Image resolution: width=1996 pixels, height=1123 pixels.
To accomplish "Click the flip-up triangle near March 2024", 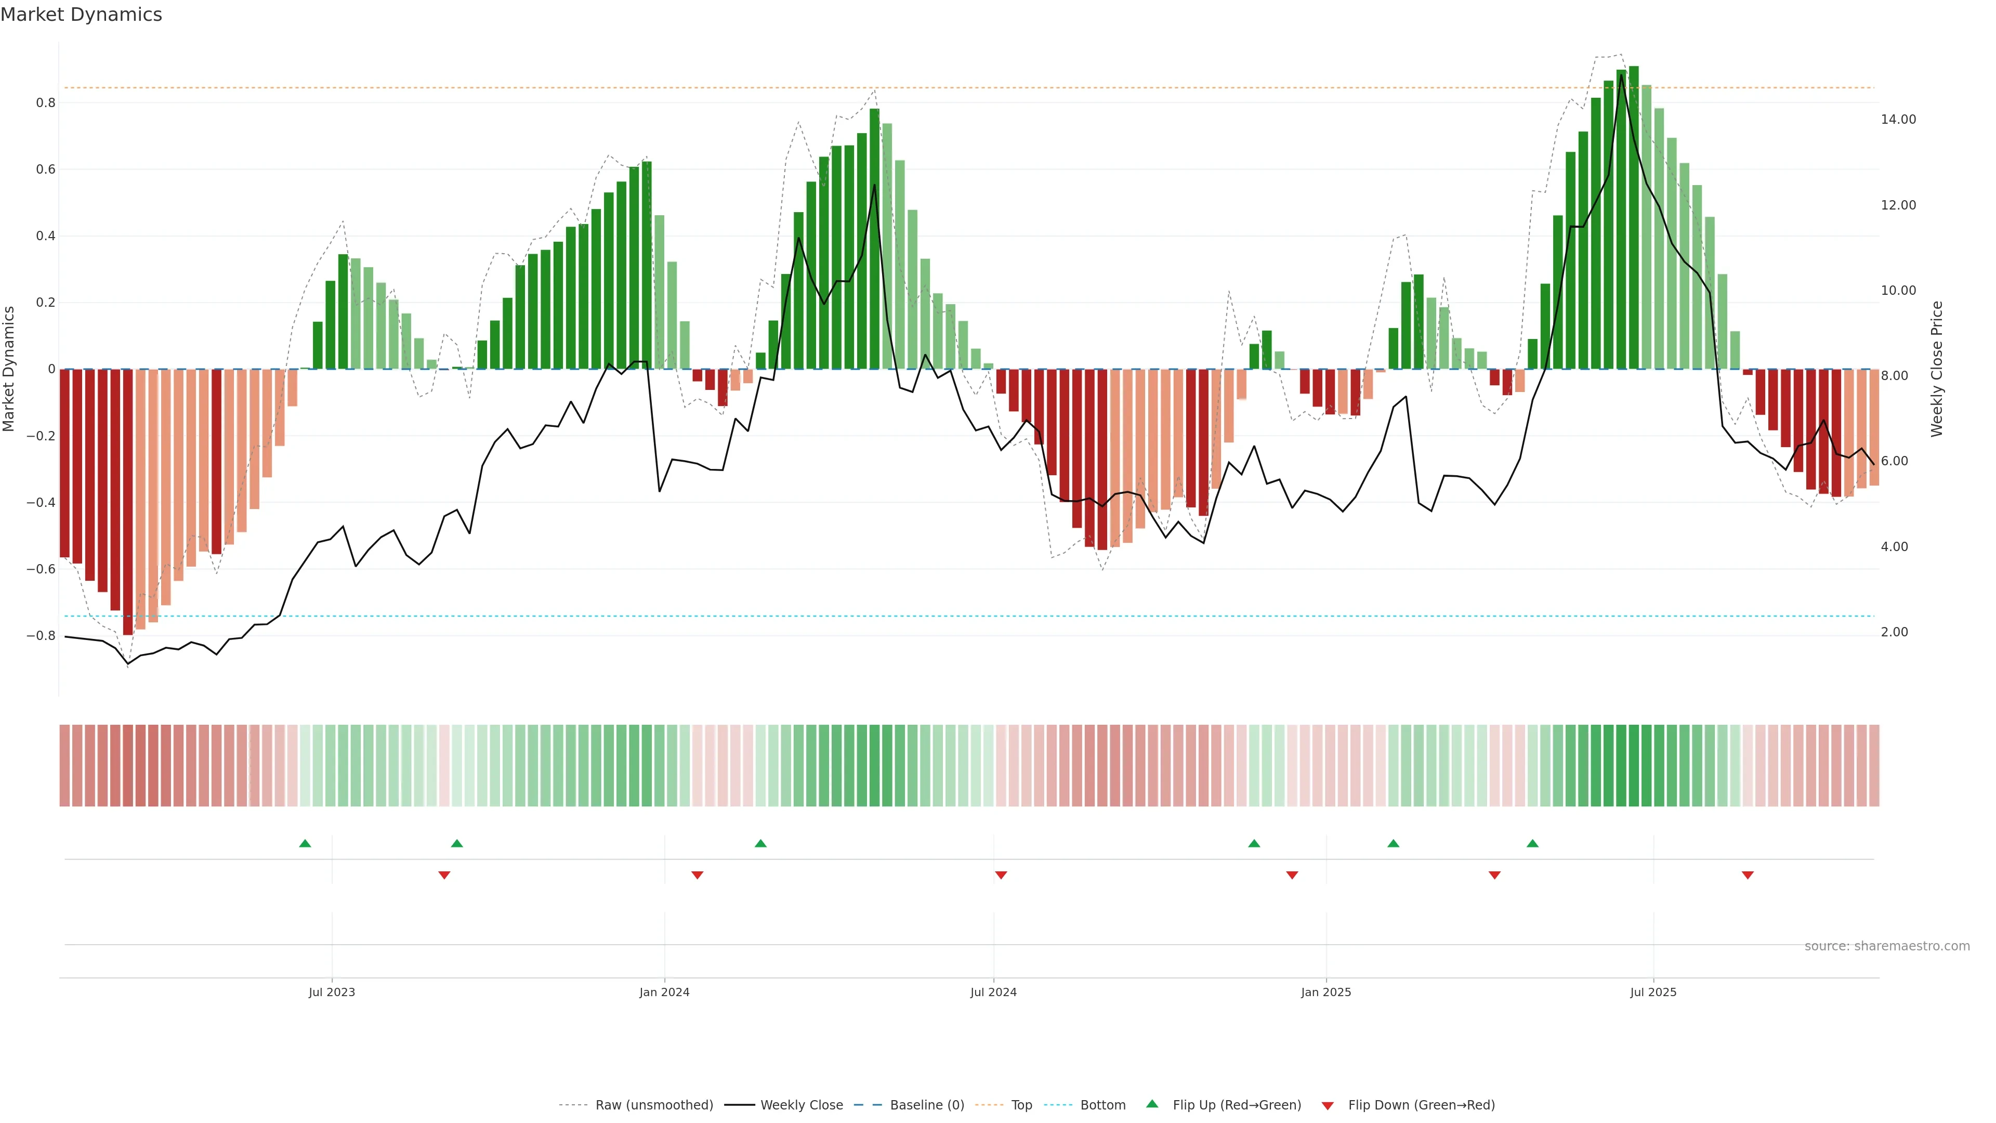I will pyautogui.click(x=760, y=843).
